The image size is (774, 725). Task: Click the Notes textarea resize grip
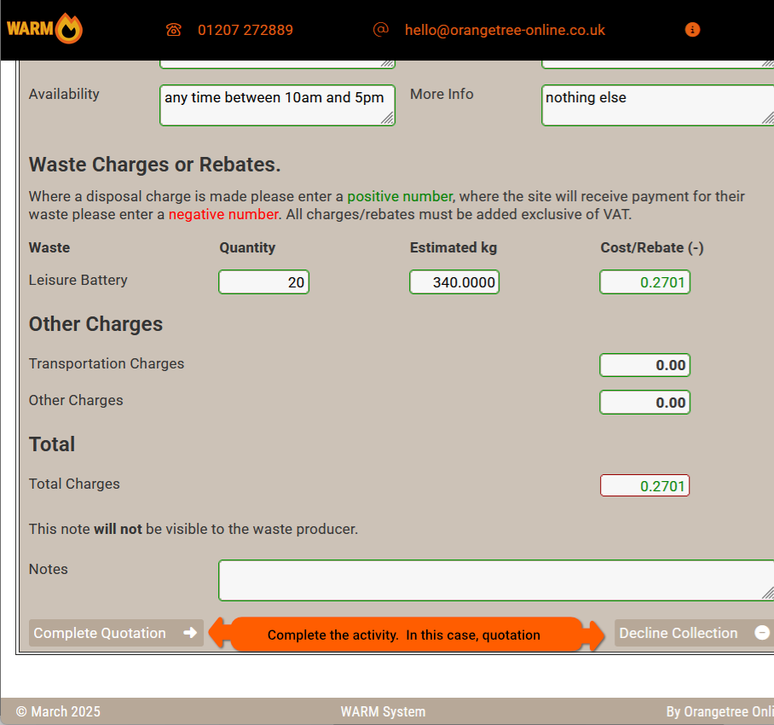pyautogui.click(x=767, y=593)
